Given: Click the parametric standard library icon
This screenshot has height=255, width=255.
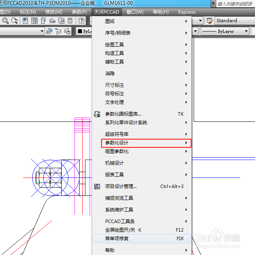Looking at the screenshot, I should pos(97,114).
